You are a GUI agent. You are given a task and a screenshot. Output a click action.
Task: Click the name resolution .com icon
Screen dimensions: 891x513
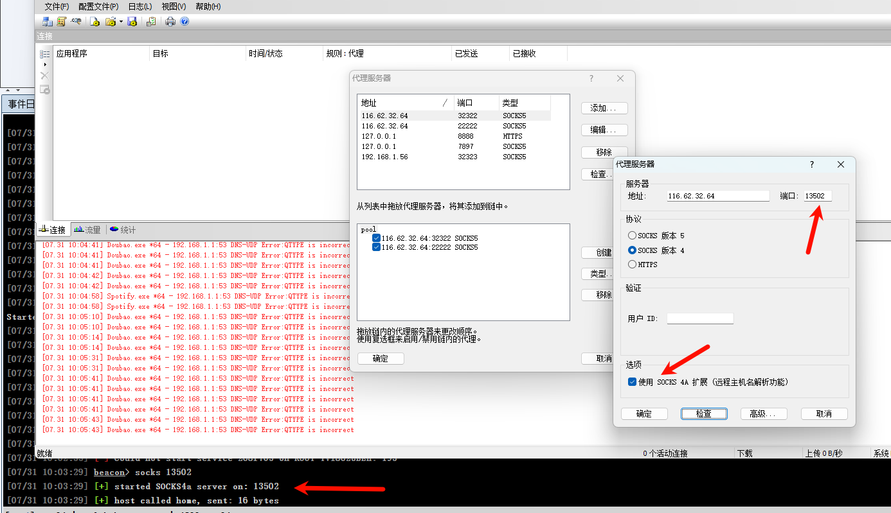[x=76, y=21]
